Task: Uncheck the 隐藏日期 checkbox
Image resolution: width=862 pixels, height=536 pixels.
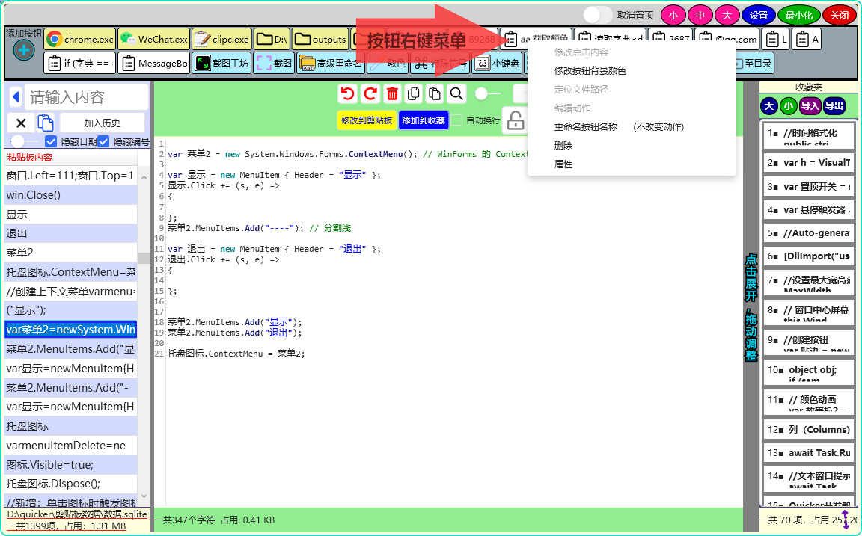Action: (x=51, y=142)
